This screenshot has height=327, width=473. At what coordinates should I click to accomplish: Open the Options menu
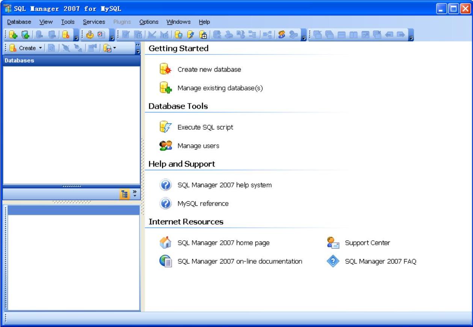[149, 22]
